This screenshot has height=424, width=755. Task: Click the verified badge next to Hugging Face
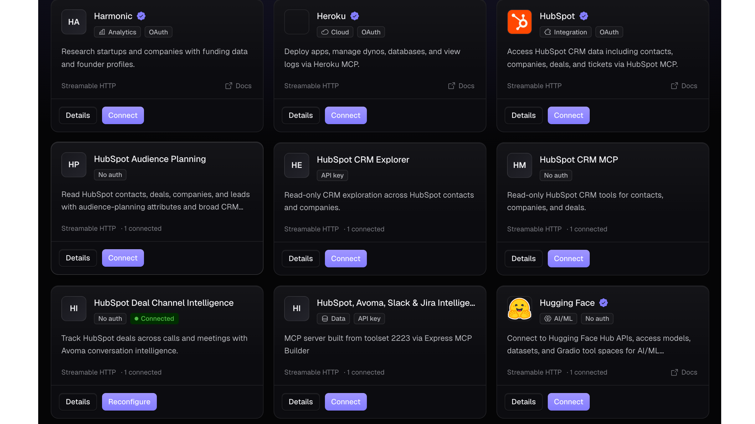(x=603, y=303)
